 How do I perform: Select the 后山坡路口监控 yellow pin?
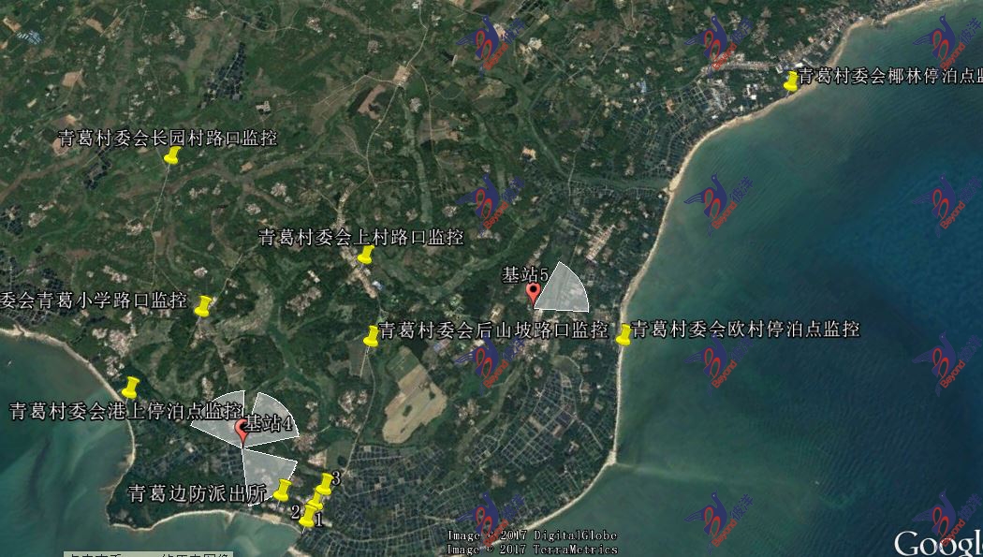coord(372,335)
